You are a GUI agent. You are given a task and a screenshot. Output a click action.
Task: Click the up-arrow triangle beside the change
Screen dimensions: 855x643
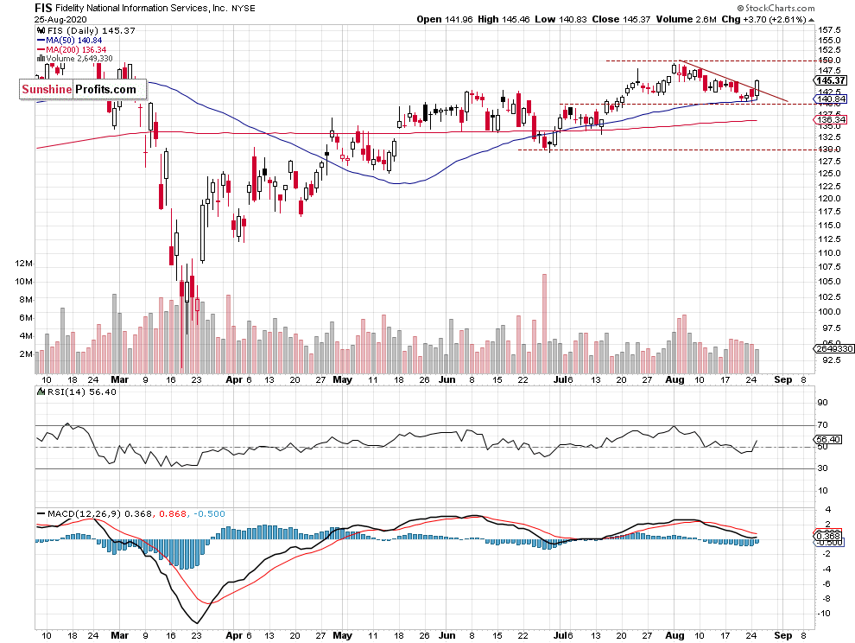tap(811, 20)
